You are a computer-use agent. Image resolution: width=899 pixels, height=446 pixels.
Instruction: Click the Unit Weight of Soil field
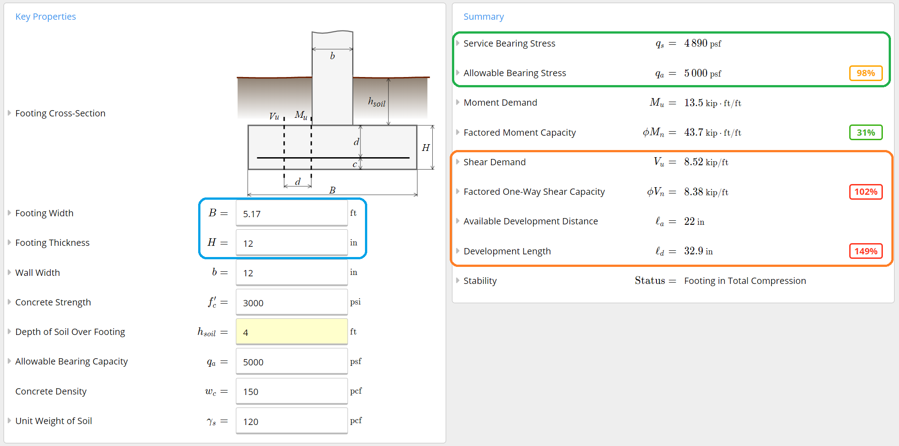tap(292, 421)
